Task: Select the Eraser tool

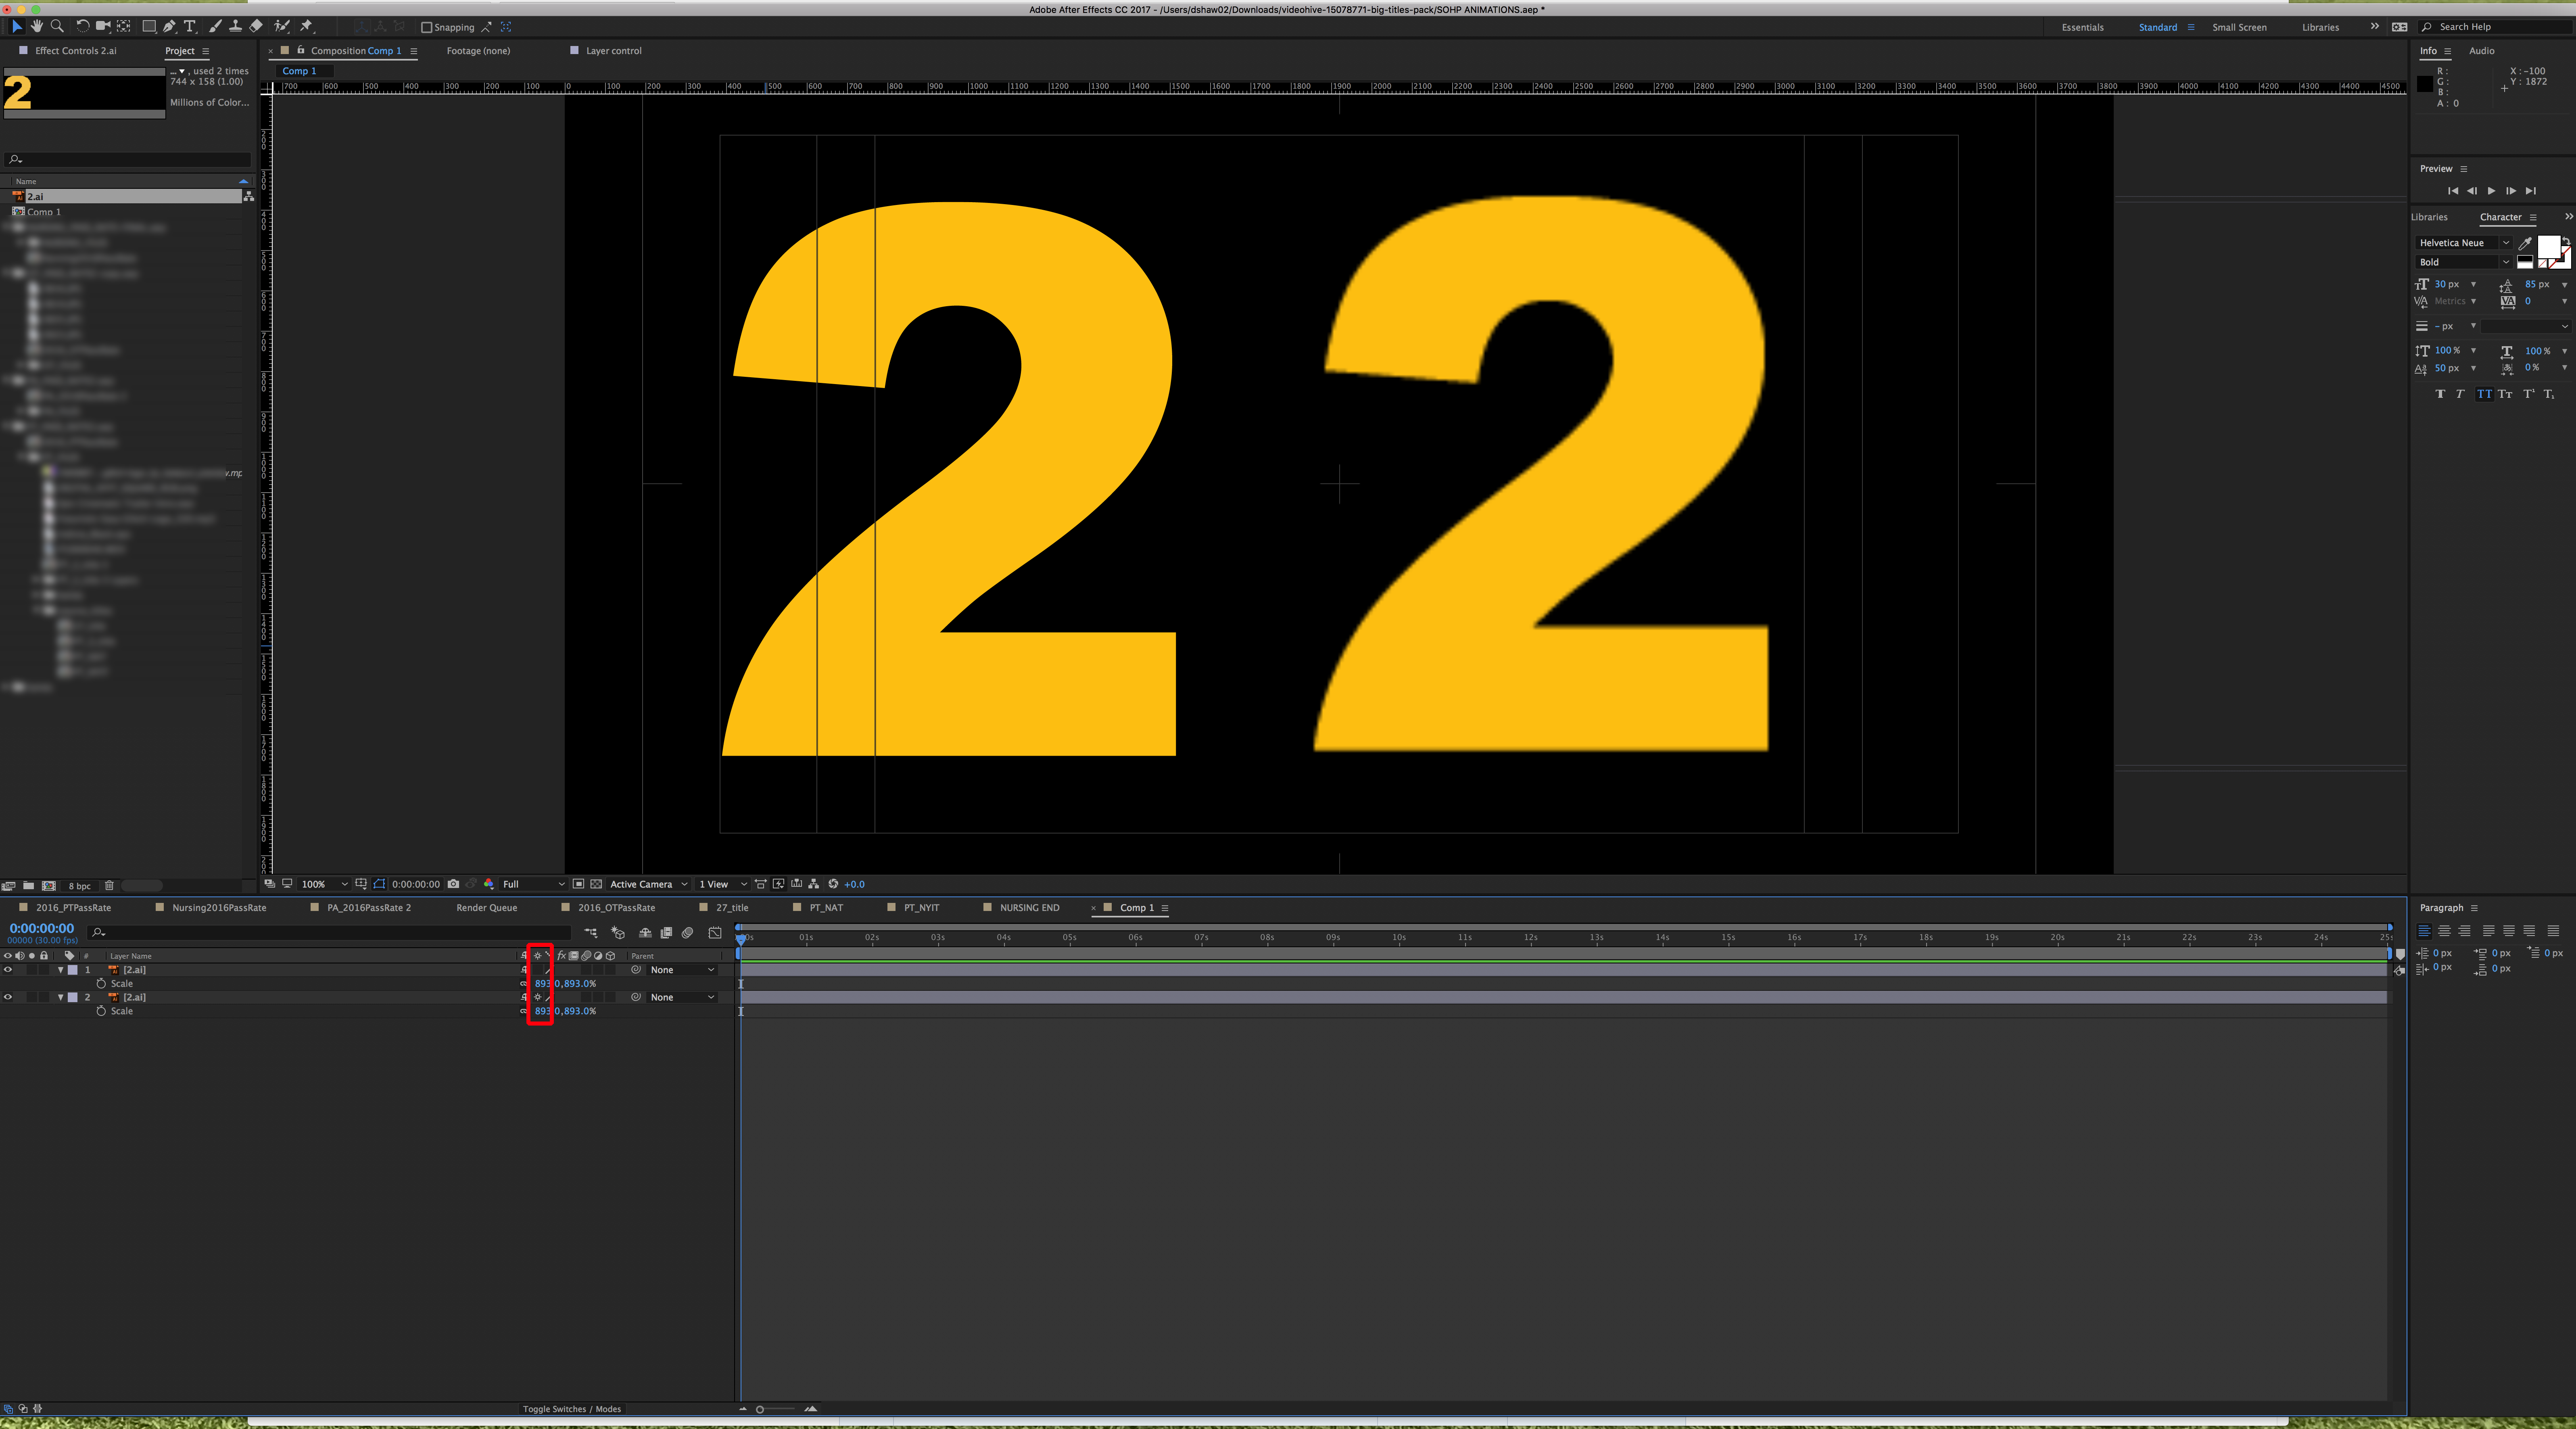Action: [x=256, y=26]
